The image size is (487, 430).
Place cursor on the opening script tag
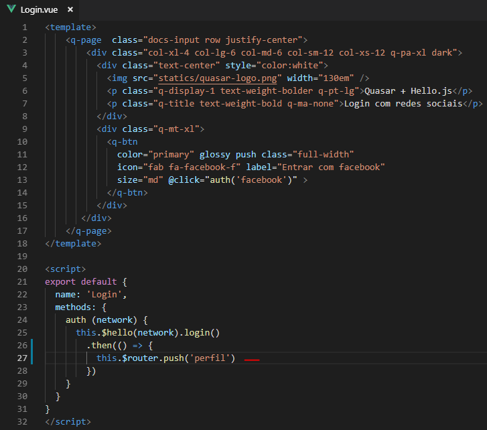(65, 269)
